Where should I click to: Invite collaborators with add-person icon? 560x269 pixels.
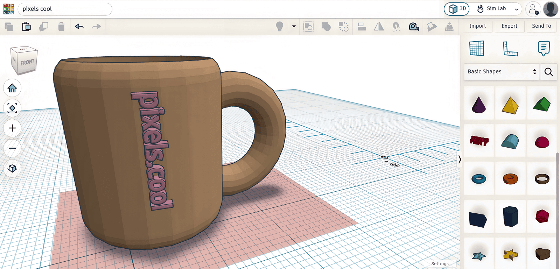[533, 9]
